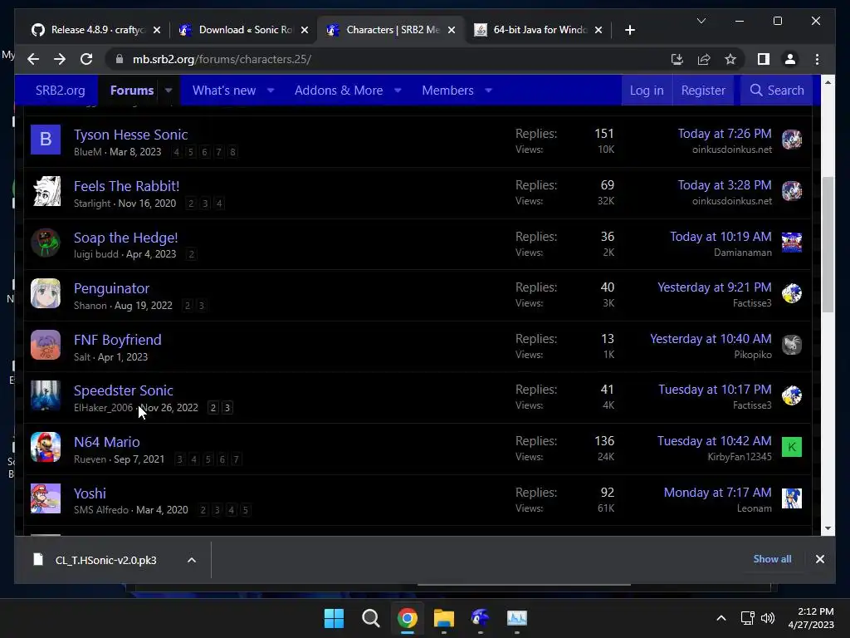
Task: Open File Explorer from the taskbar
Action: point(443,618)
